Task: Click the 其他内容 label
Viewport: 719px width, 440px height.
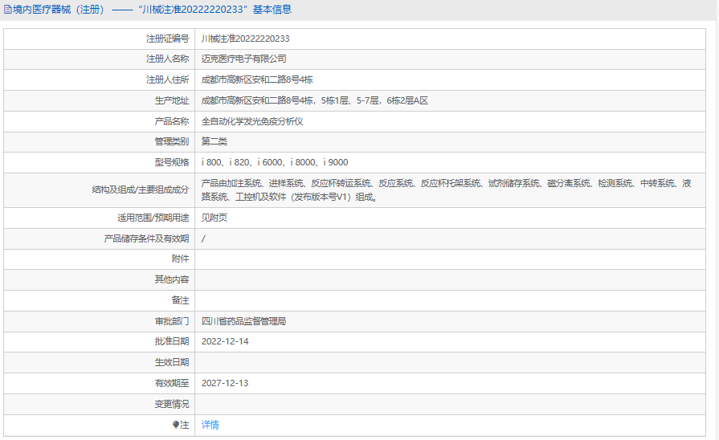Action: 171,279
